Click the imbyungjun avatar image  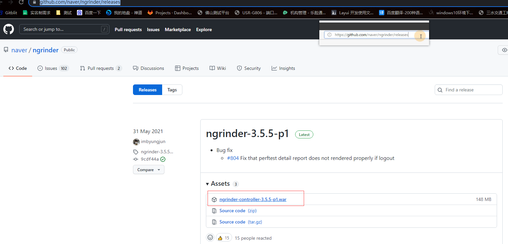point(136,142)
